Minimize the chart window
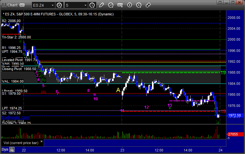Image resolution: width=245 pixels, height=154 pixels. pos(227,2)
